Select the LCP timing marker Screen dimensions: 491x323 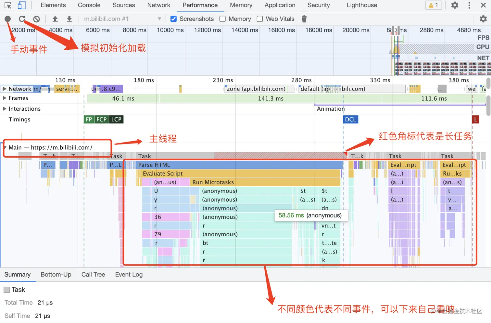(x=116, y=119)
